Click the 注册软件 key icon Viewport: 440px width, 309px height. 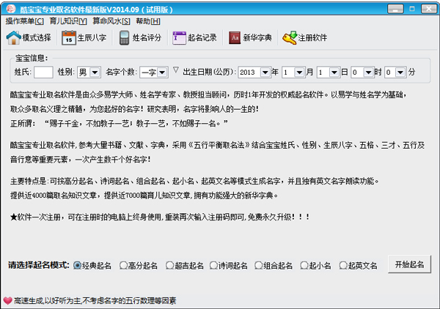pos(290,37)
